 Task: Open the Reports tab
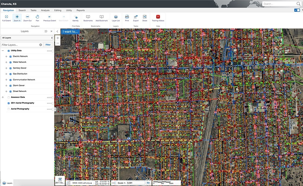80,10
